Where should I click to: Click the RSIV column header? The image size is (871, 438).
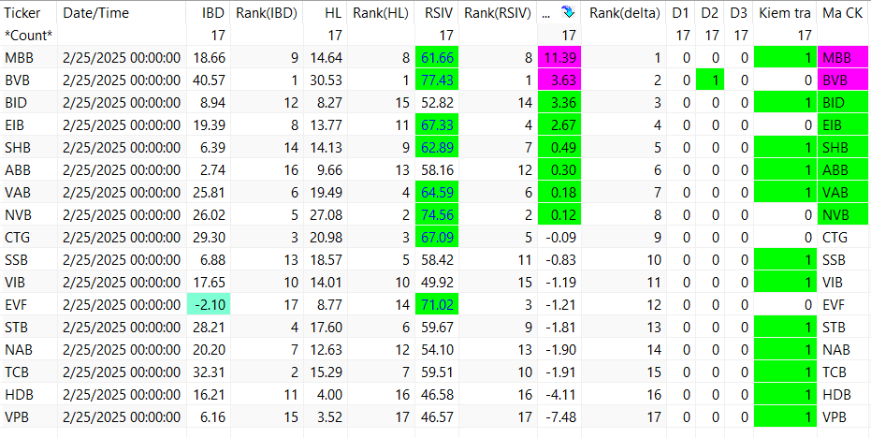click(x=437, y=12)
